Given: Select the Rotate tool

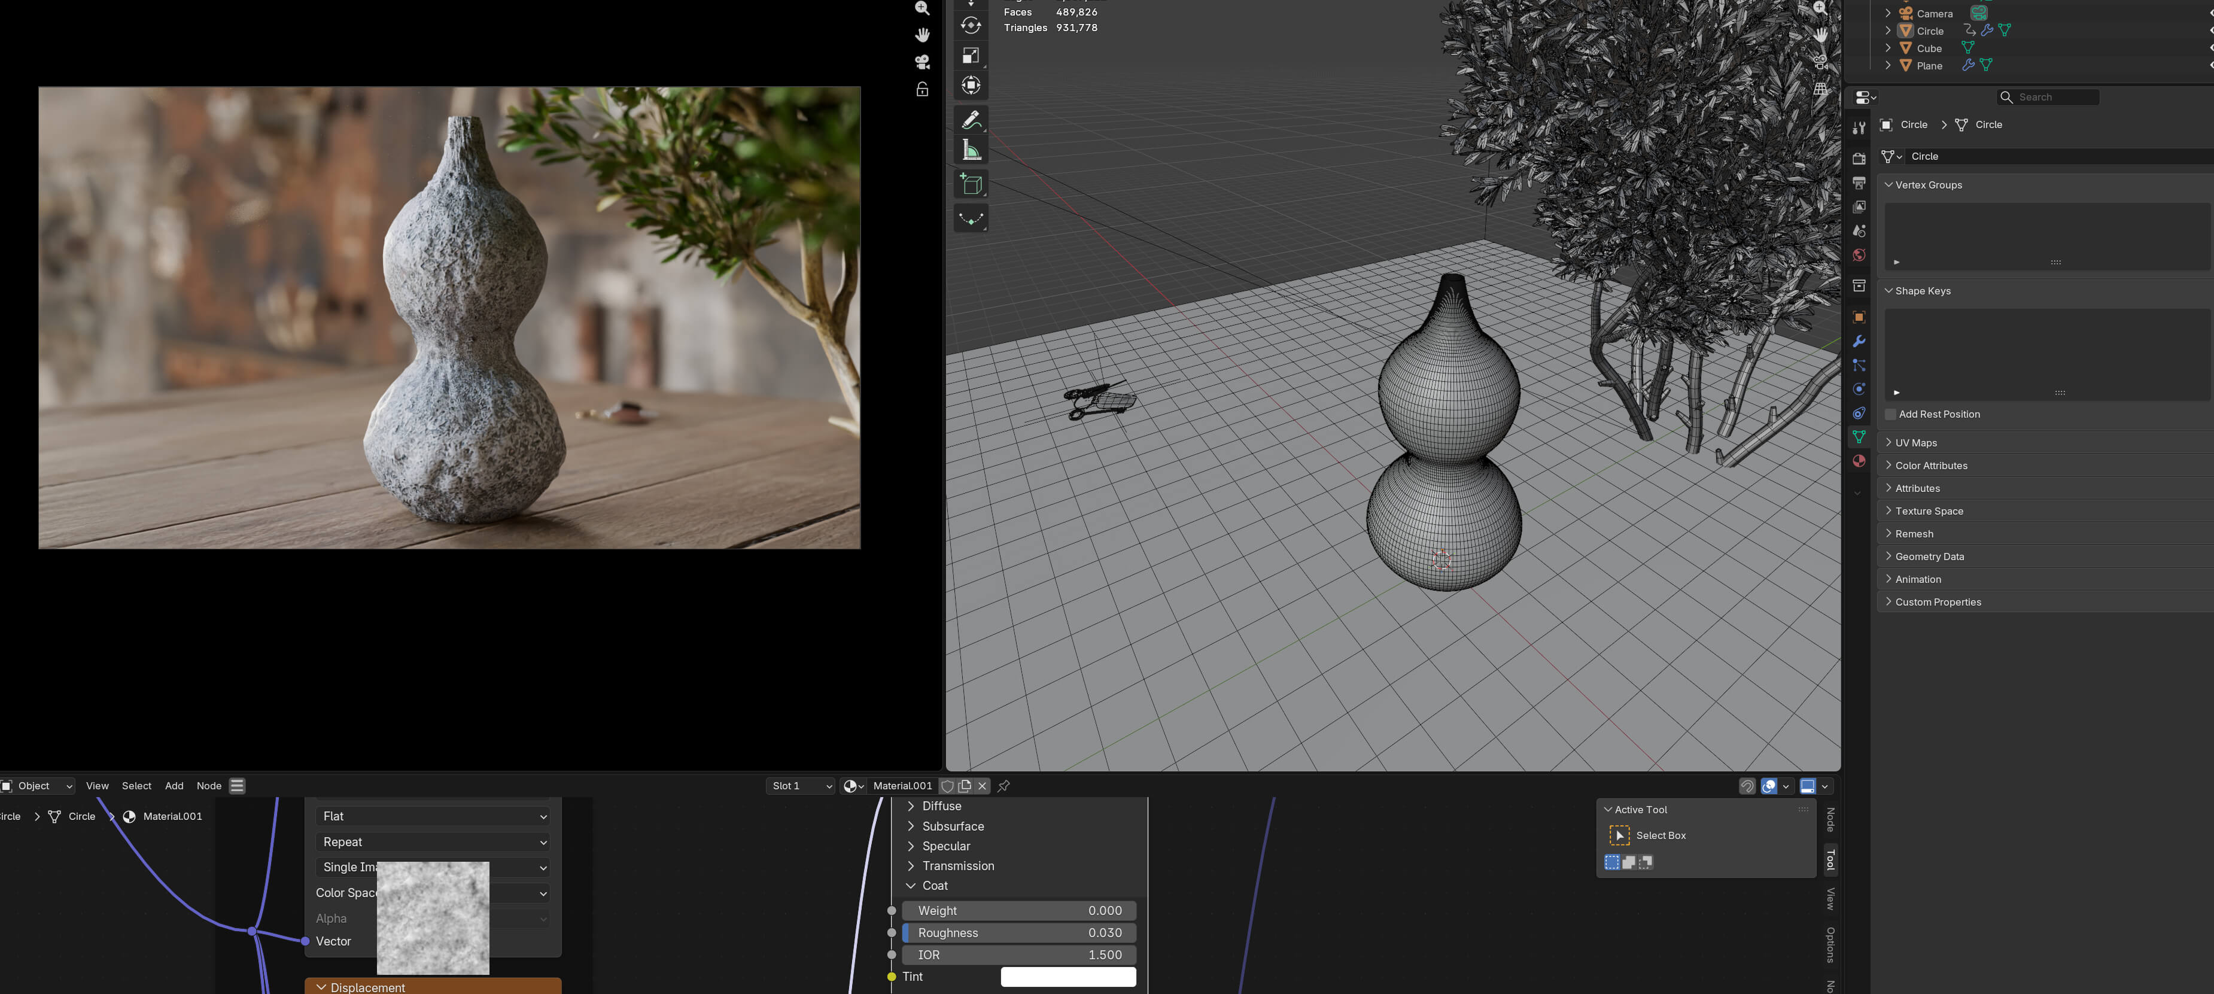Looking at the screenshot, I should (x=971, y=25).
